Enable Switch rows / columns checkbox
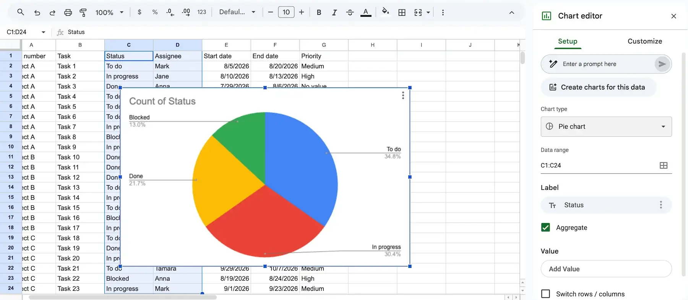 [x=546, y=294]
